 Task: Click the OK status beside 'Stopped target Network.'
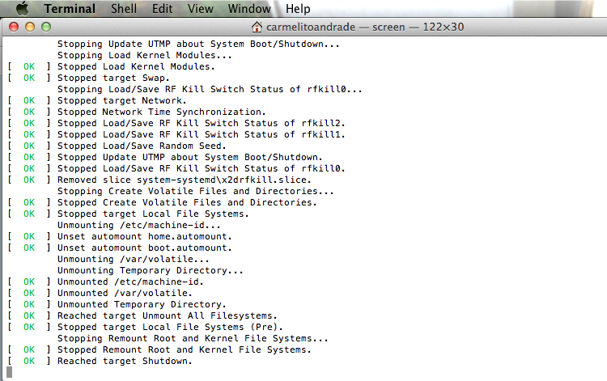tap(29, 100)
